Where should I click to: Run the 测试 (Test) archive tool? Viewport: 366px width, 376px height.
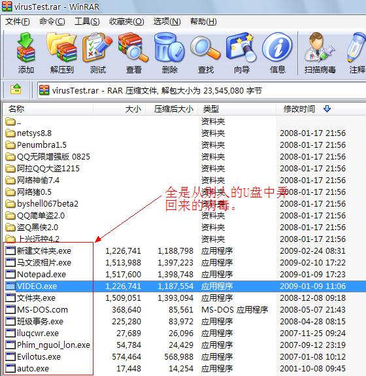(98, 53)
